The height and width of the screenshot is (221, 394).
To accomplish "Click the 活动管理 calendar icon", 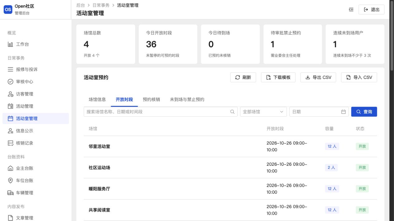I will (10, 106).
